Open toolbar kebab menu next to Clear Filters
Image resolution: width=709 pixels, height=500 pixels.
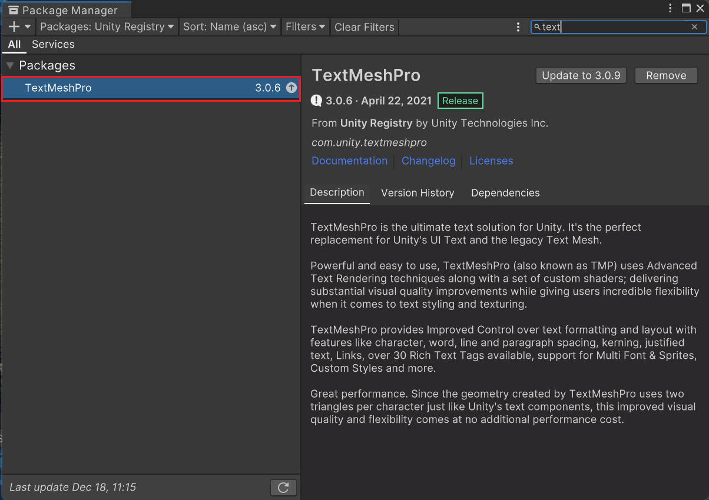click(518, 27)
